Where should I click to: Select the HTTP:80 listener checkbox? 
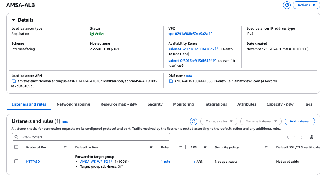[x=17, y=162]
